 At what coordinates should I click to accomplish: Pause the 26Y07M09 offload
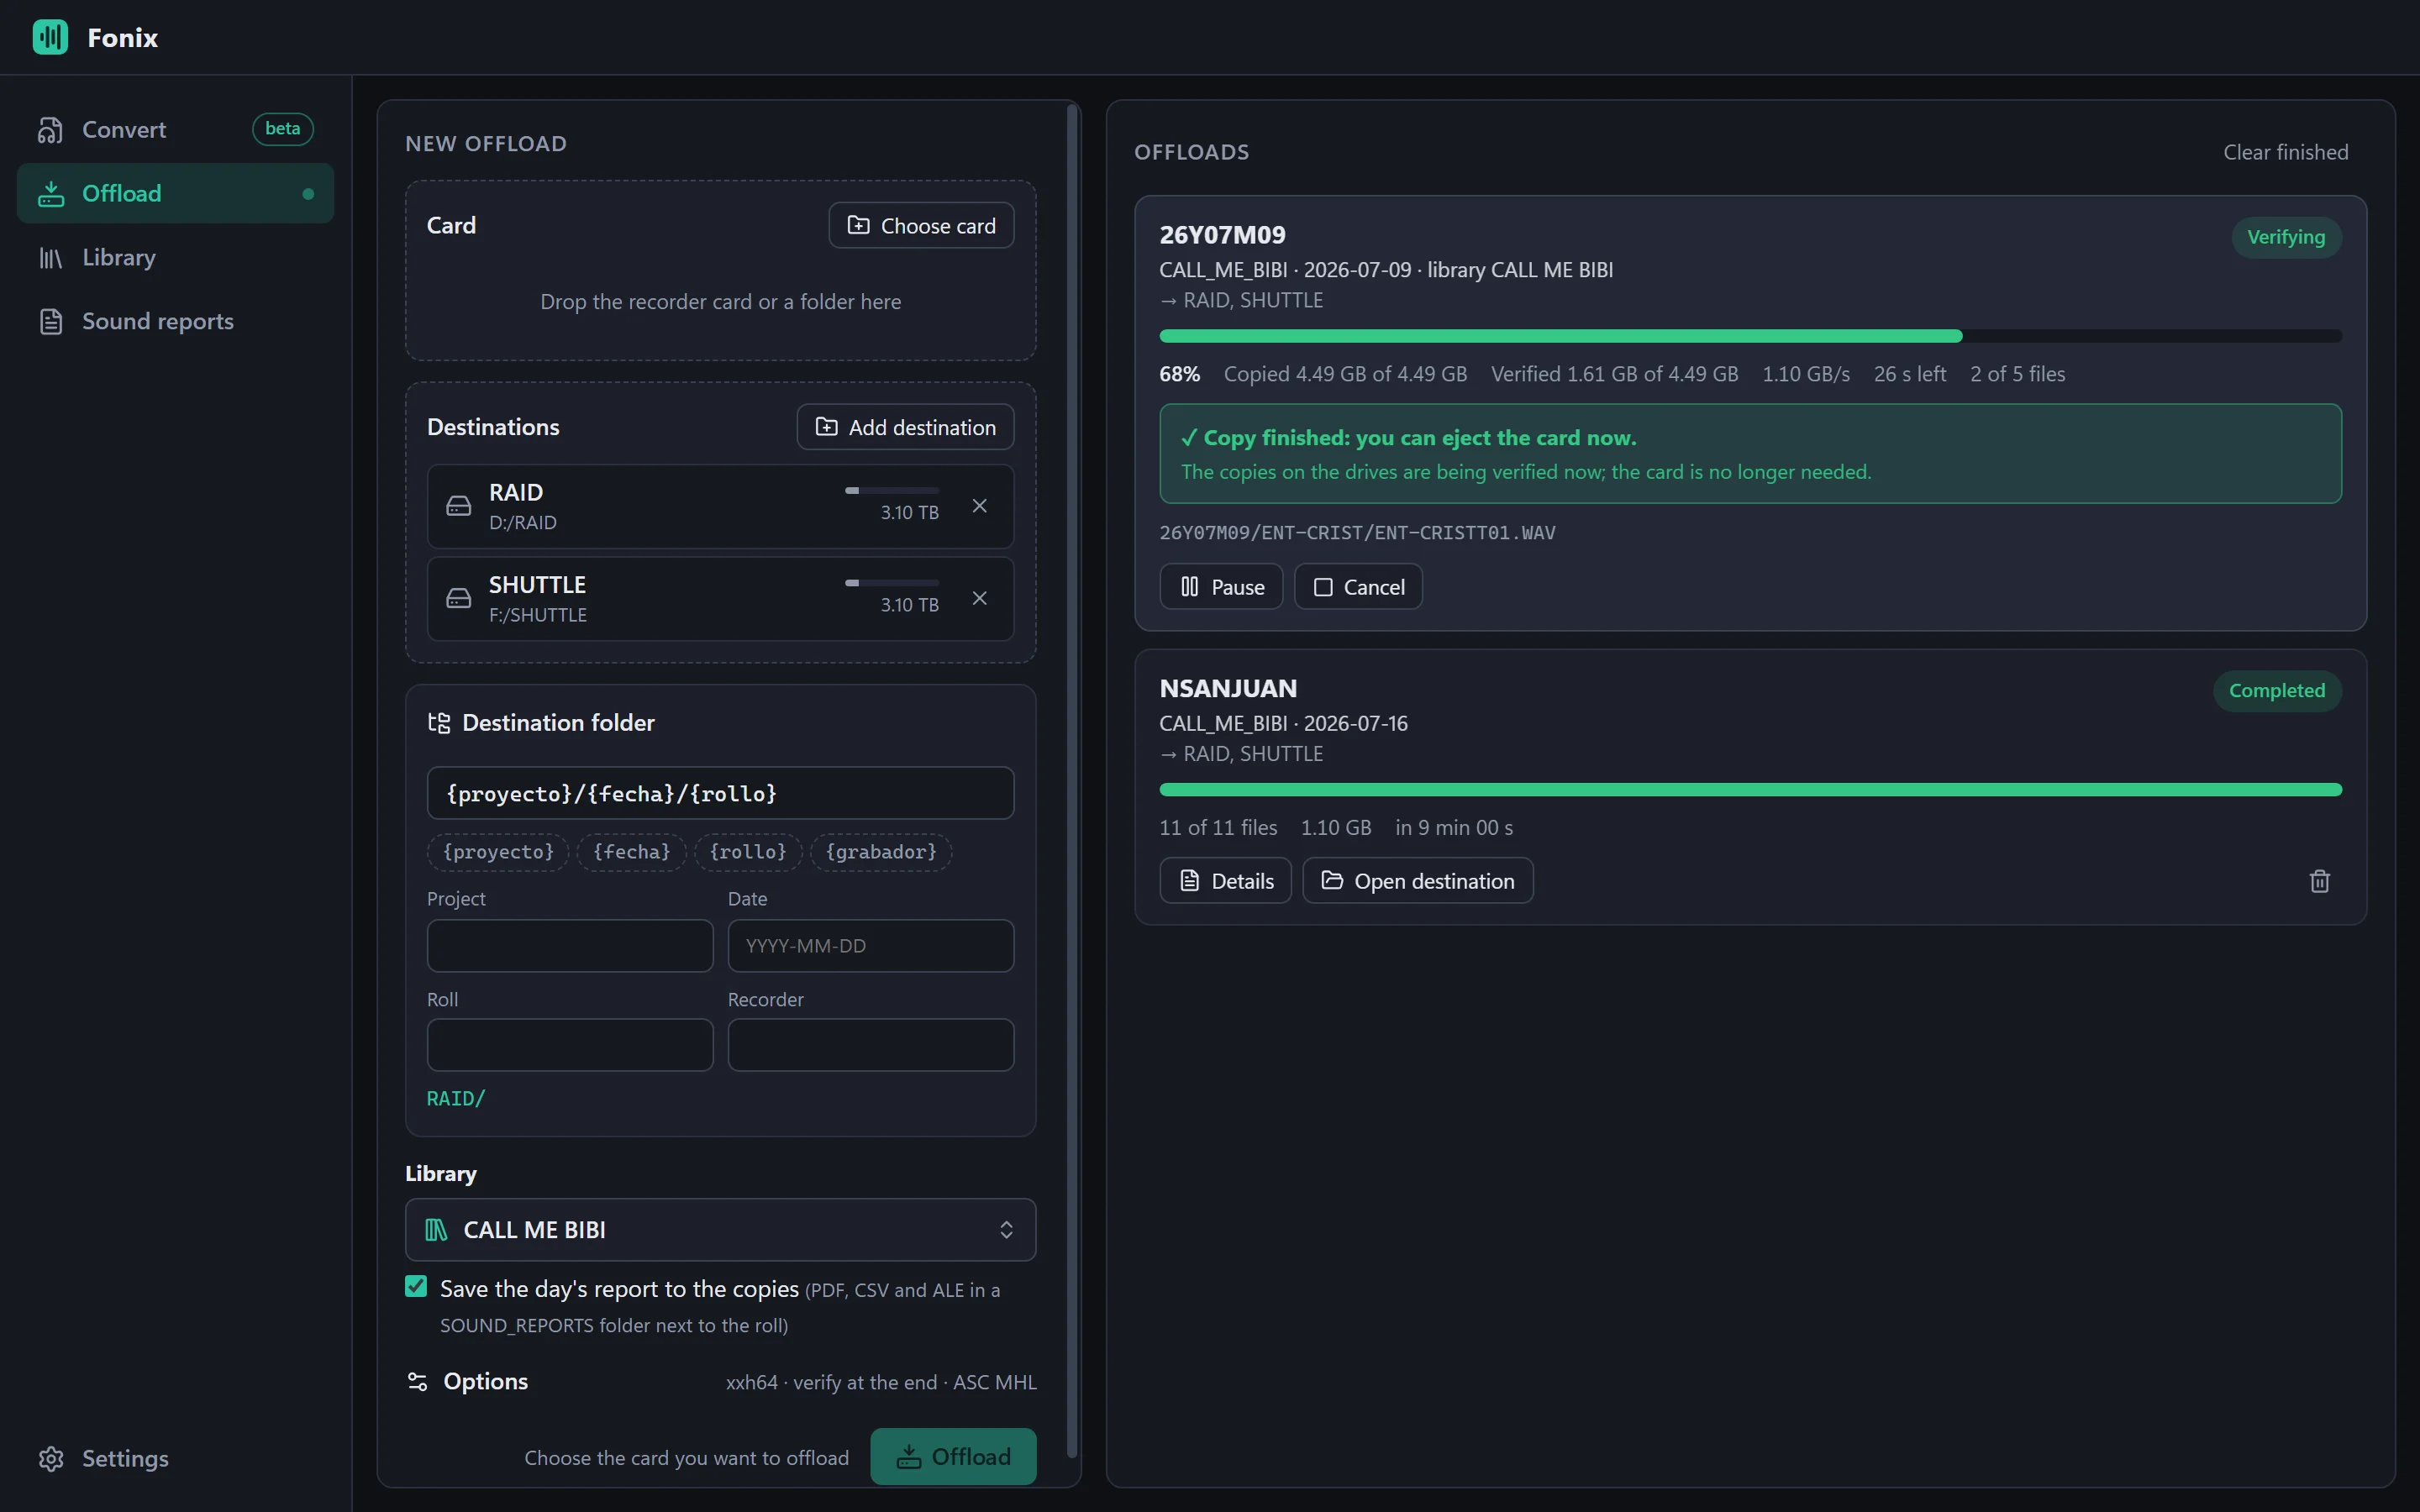click(x=1221, y=587)
